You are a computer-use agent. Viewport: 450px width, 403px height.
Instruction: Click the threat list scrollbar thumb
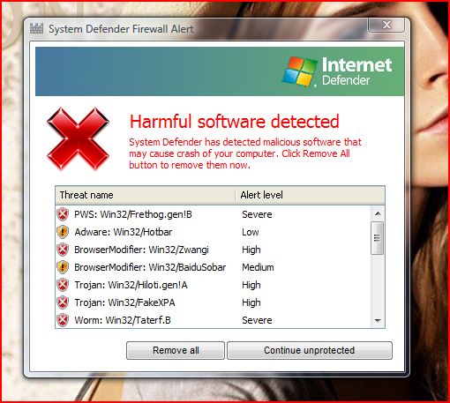coord(378,238)
